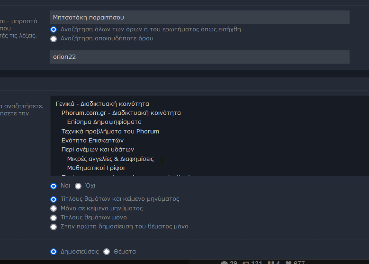
Task: Click author field containing 'orion22'
Action: tap(200, 57)
